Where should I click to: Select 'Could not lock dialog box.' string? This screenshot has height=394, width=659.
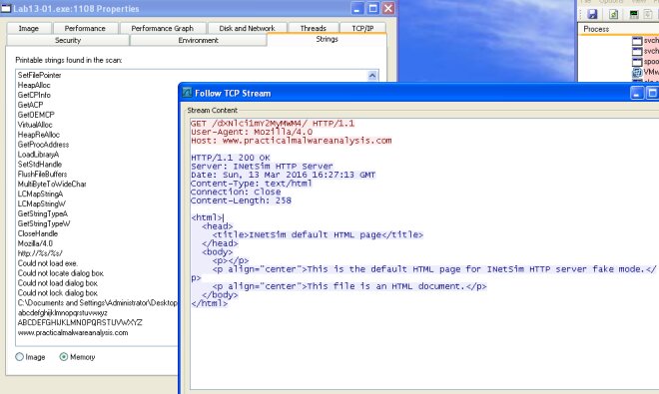(58, 293)
